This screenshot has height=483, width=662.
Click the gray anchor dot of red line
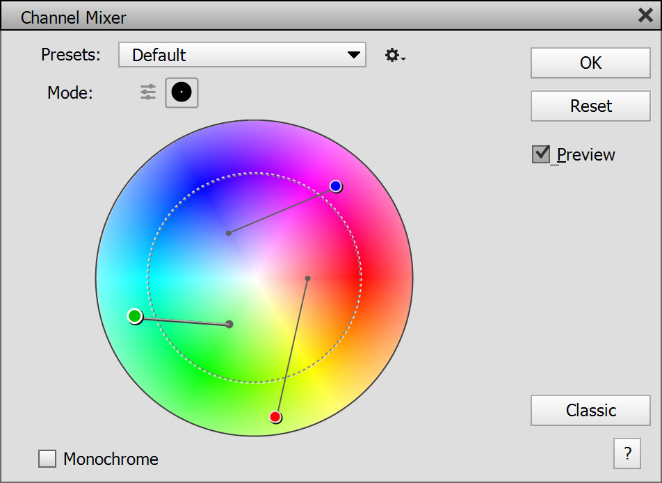click(307, 278)
